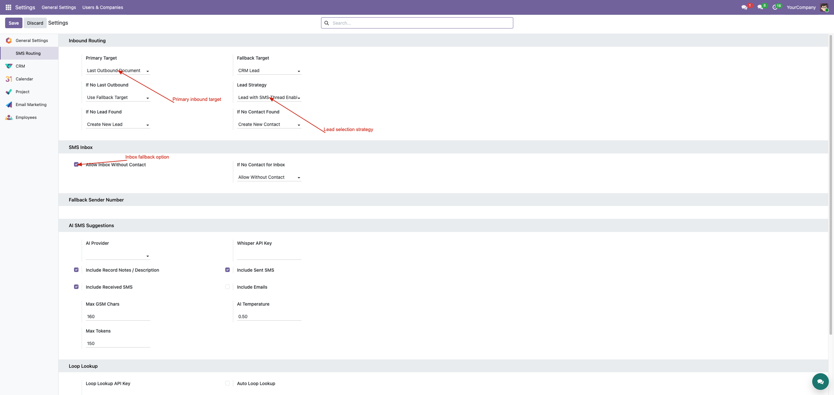Click the General Settings sidebar icon

point(9,41)
